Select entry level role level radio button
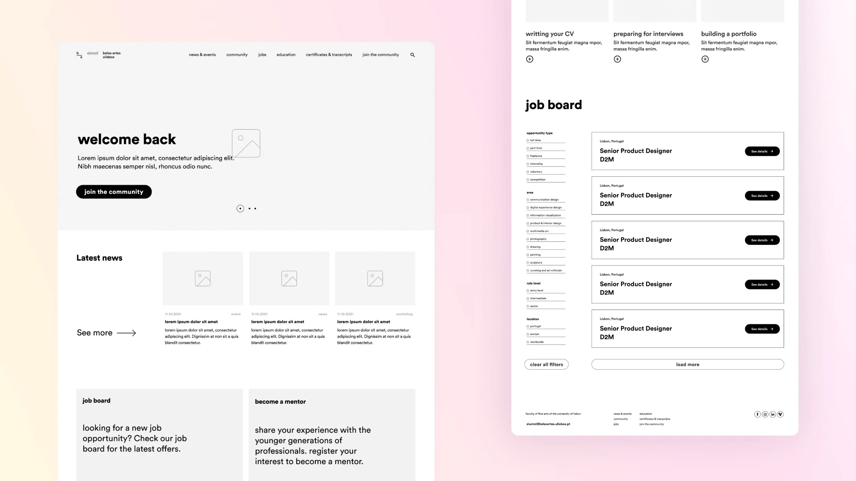The width and height of the screenshot is (856, 481). (x=527, y=291)
